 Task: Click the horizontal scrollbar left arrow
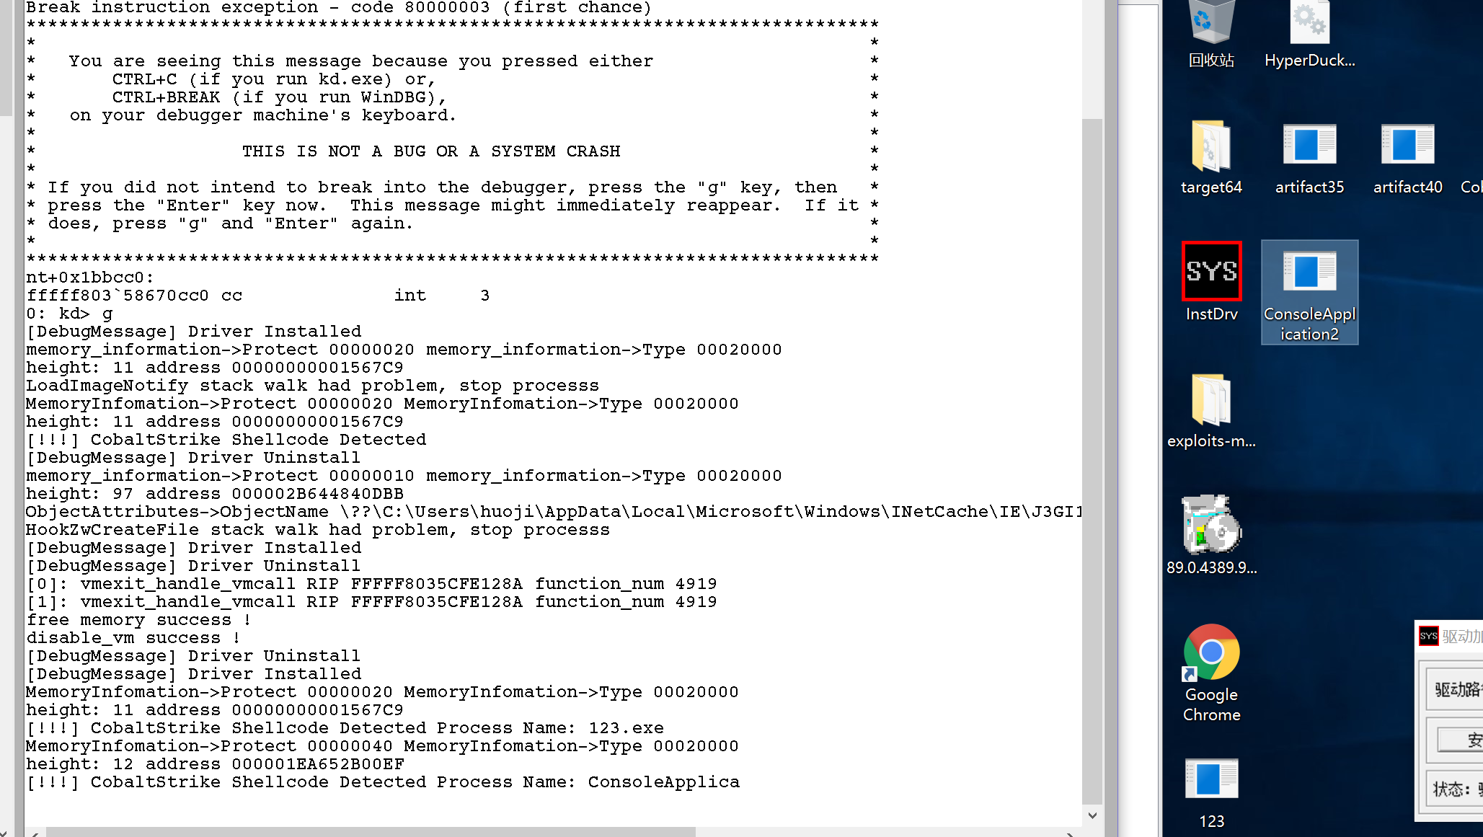tap(35, 833)
